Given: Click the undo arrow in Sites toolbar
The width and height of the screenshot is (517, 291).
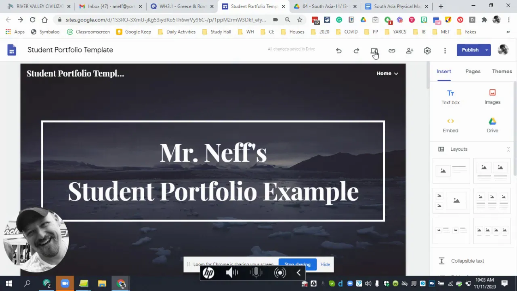Looking at the screenshot, I should pos(338,51).
